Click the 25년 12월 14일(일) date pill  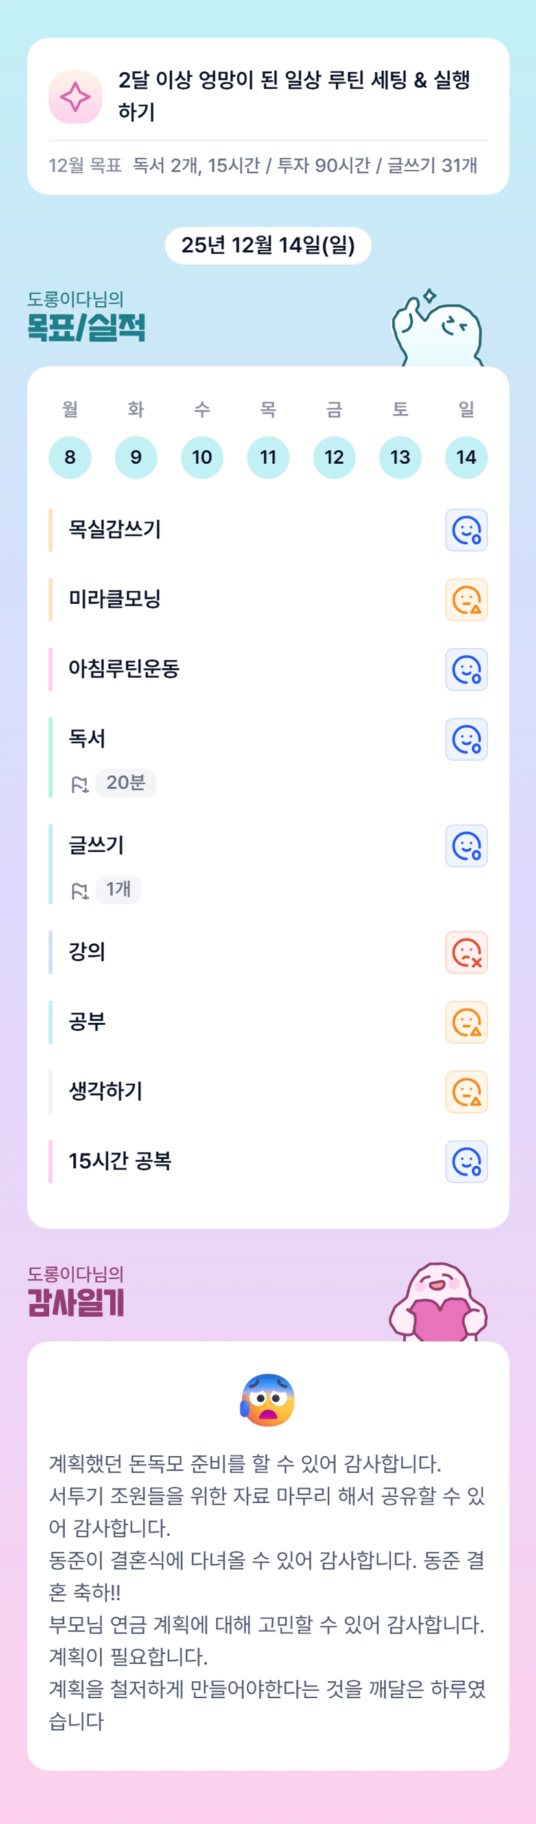[268, 246]
